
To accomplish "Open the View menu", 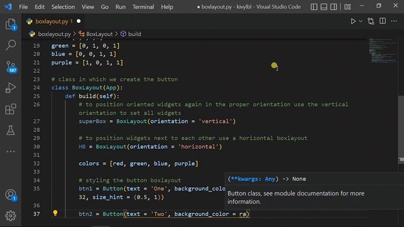I will tap(88, 7).
